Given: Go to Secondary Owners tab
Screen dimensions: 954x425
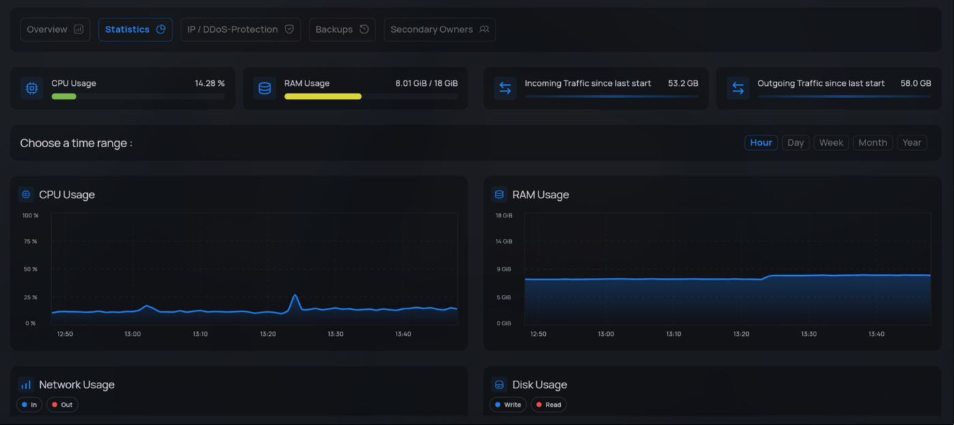Looking at the screenshot, I should tap(440, 29).
